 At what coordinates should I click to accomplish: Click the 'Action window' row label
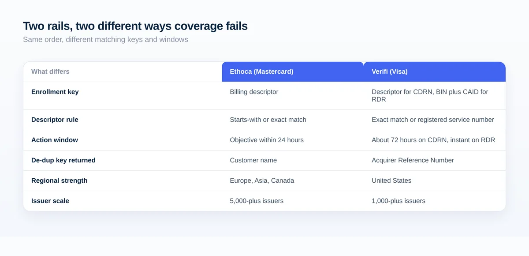(x=55, y=140)
